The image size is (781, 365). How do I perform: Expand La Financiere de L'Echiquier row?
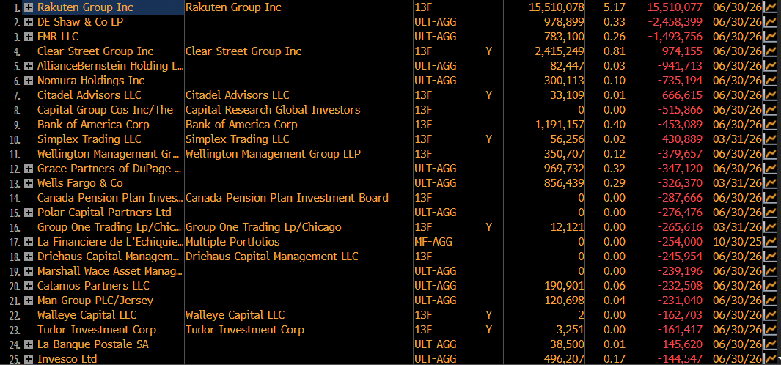click(x=29, y=242)
